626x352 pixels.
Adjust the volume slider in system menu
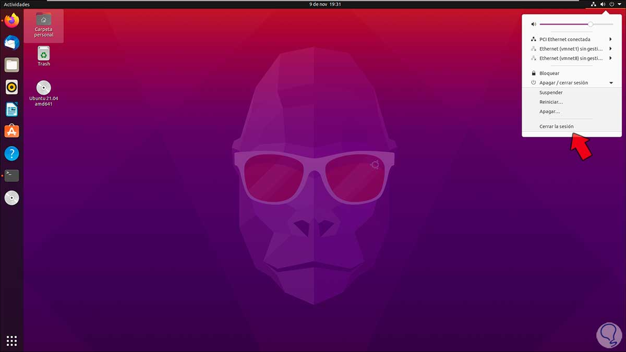click(x=576, y=25)
